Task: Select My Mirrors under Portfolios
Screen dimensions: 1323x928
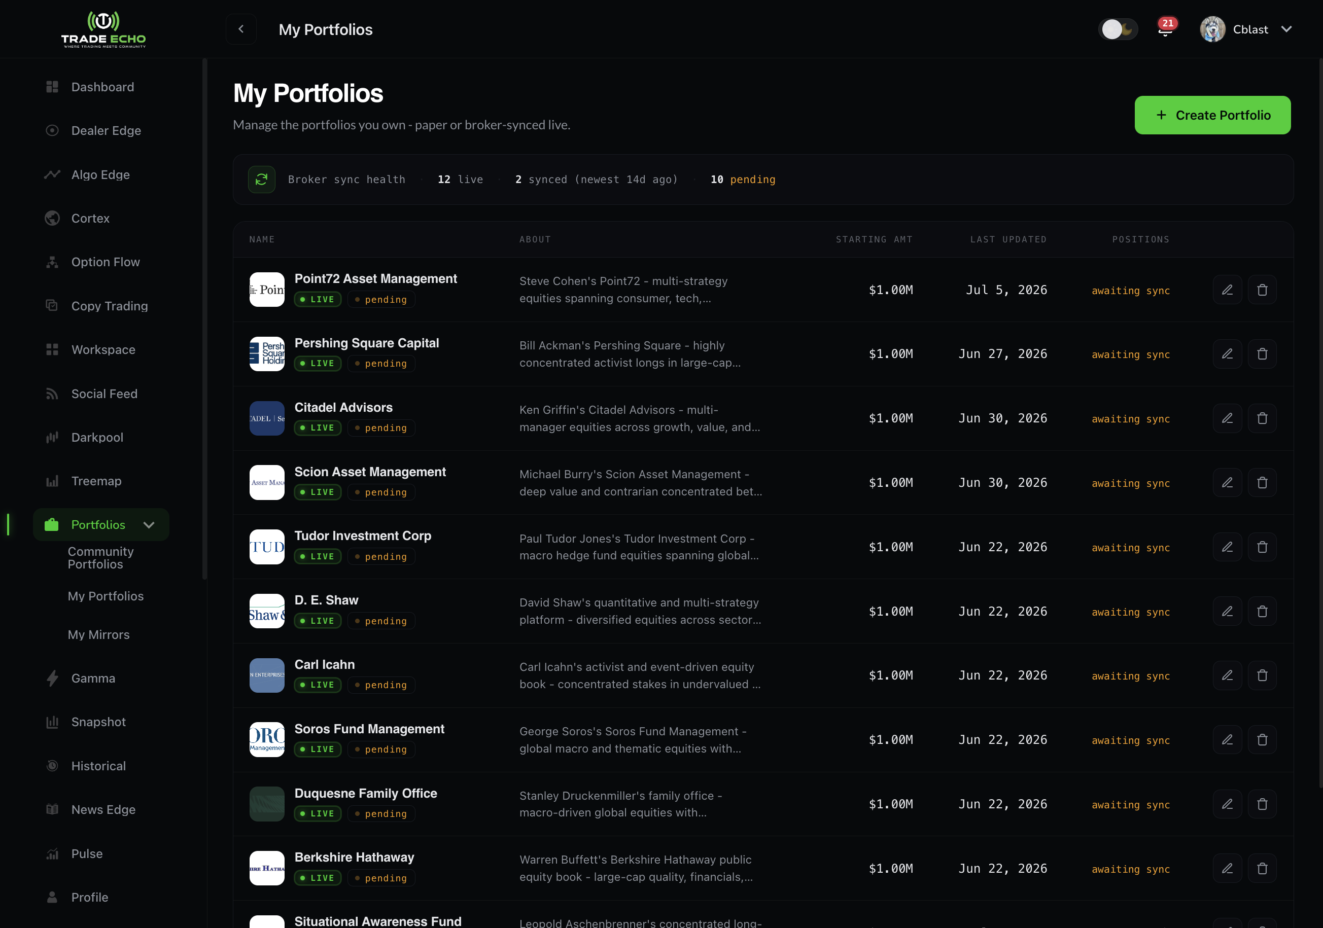Action: [98, 635]
